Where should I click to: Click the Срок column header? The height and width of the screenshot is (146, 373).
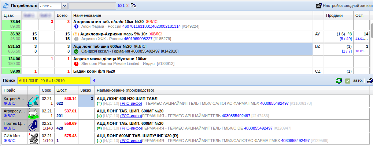[x=47, y=90]
